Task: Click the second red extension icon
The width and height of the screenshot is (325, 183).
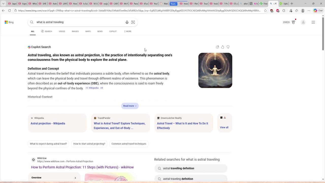Action: click(x=278, y=11)
